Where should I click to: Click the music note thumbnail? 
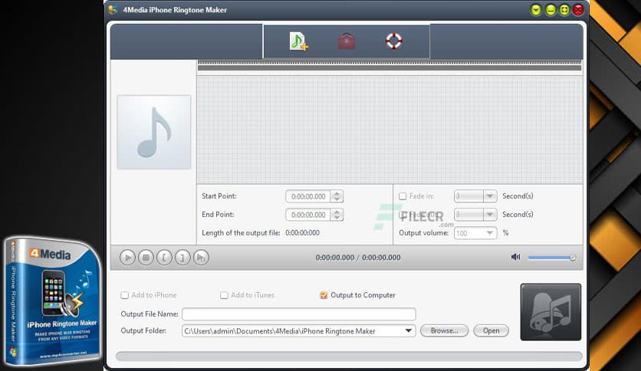(154, 132)
